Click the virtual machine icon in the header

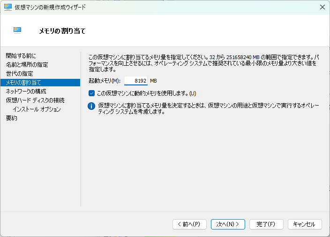coord(18,30)
